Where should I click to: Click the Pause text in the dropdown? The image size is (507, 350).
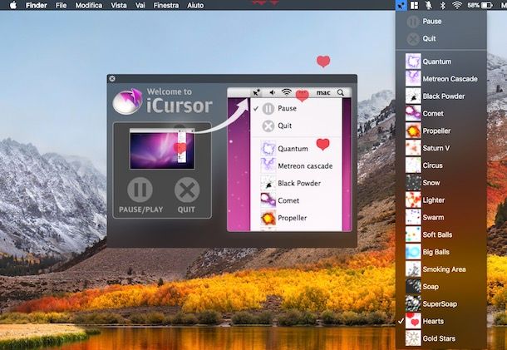coord(432,22)
